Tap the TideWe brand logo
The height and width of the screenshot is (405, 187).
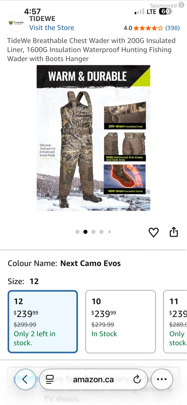pos(16,23)
